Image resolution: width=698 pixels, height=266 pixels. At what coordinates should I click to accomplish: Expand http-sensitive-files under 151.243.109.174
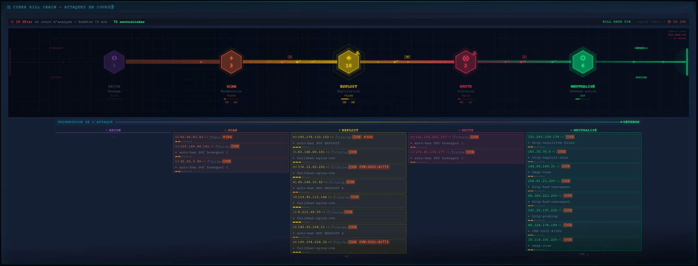pyautogui.click(x=551, y=143)
